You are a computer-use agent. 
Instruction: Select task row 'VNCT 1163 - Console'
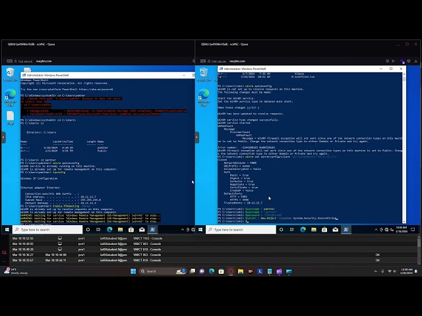[x=214, y=238]
